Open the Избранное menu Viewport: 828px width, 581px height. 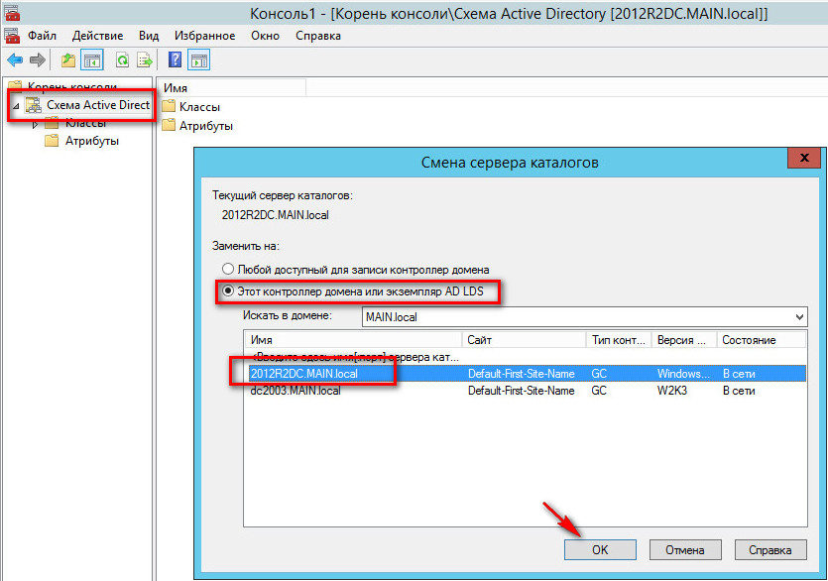(205, 36)
